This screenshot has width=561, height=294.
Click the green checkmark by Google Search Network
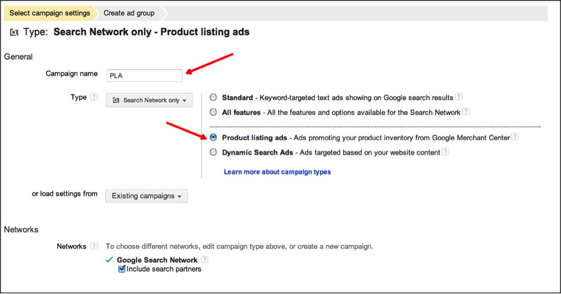(x=110, y=260)
